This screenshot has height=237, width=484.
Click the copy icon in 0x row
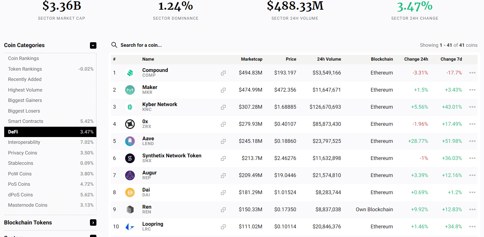pyautogui.click(x=223, y=124)
